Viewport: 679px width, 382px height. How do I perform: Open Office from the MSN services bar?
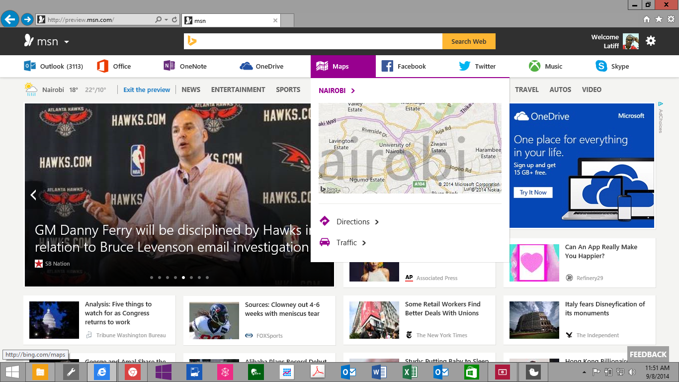point(114,66)
